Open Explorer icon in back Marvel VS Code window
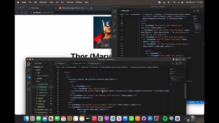The image size is (219, 123). tap(115, 11)
